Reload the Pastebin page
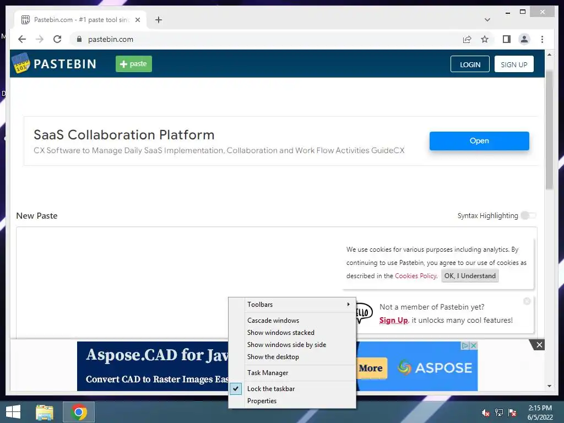 click(57, 39)
